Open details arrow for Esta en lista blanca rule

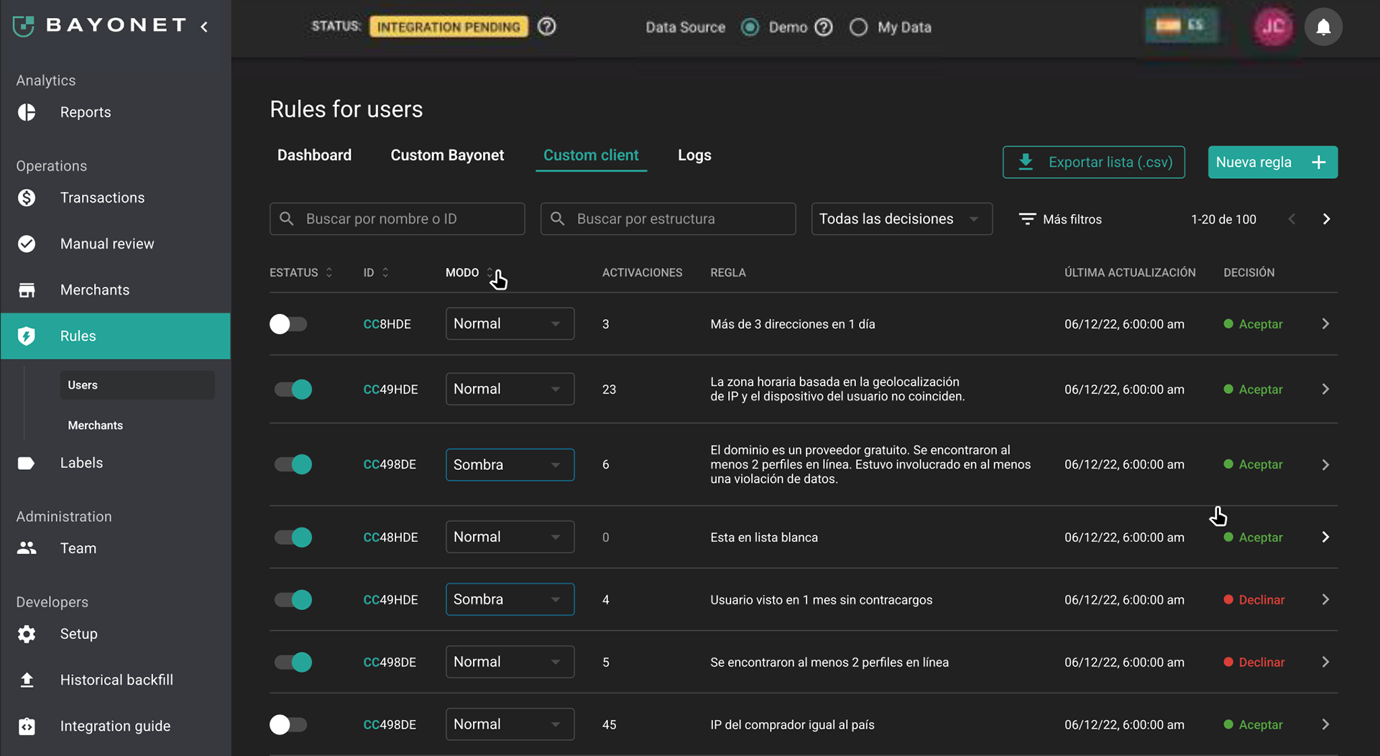(x=1325, y=537)
